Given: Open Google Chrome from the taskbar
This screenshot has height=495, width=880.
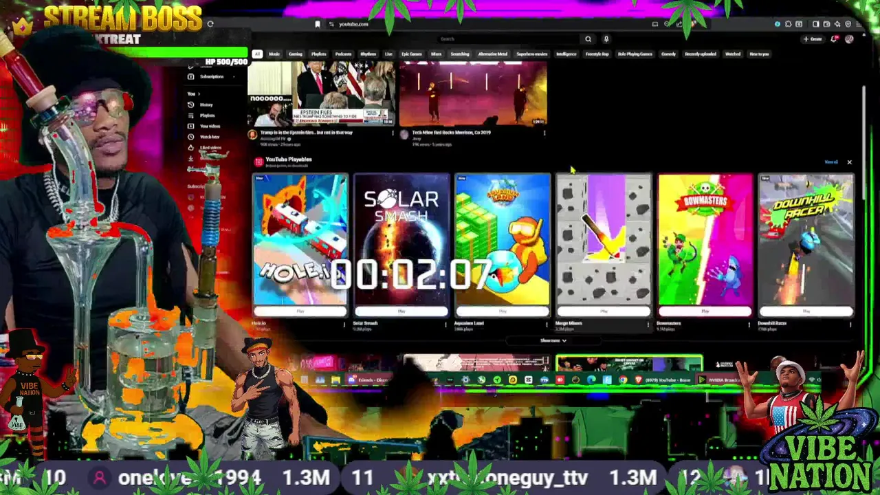Looking at the screenshot, I should point(623,379).
